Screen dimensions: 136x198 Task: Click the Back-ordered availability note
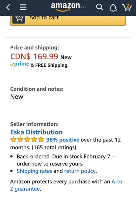pyautogui.click(x=66, y=160)
